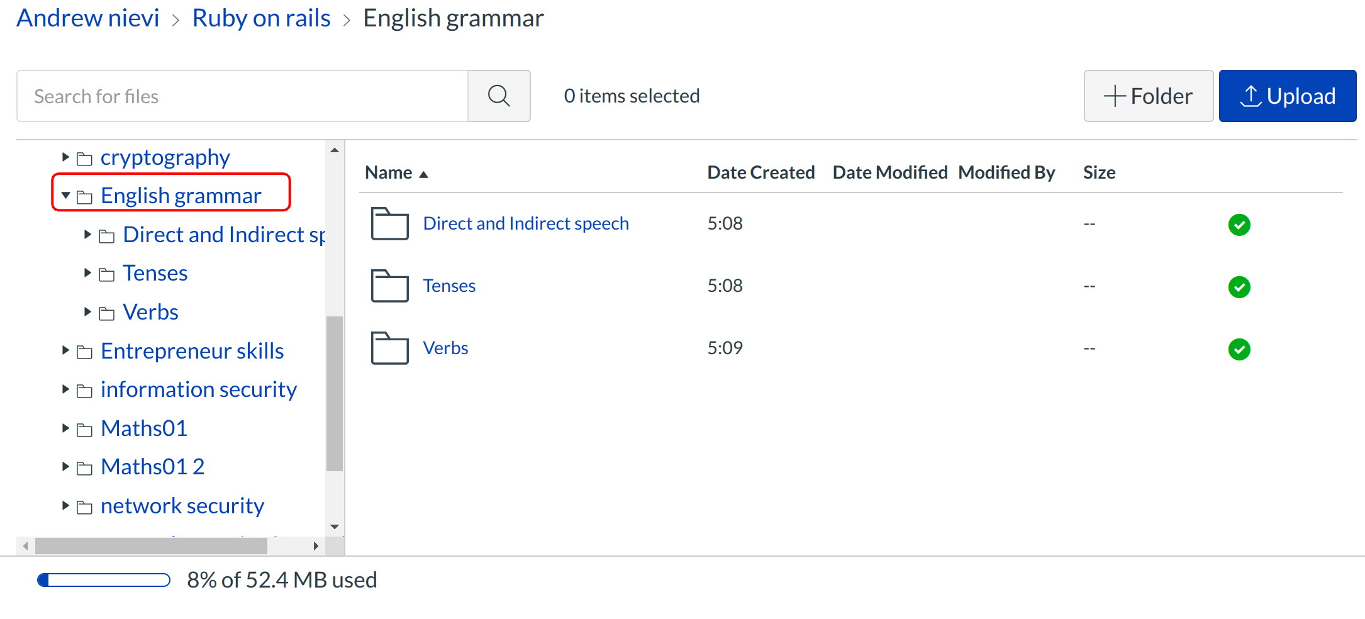
Task: Collapse the English grammar tree folder
Action: pyautogui.click(x=65, y=196)
